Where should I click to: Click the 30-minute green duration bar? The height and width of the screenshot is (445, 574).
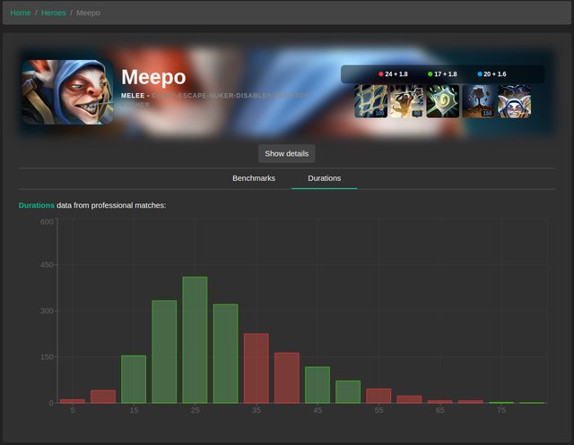click(x=225, y=354)
